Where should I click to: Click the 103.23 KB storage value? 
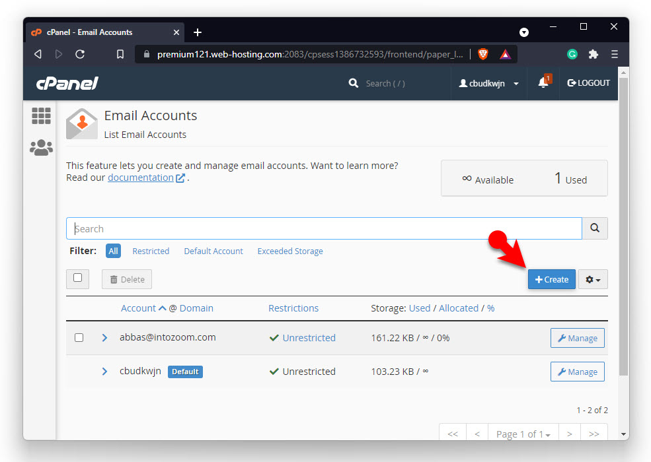pyautogui.click(x=393, y=372)
